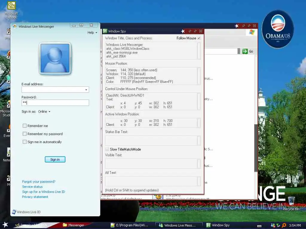
Task: Click the Messenger tray icon
Action: coord(273,225)
